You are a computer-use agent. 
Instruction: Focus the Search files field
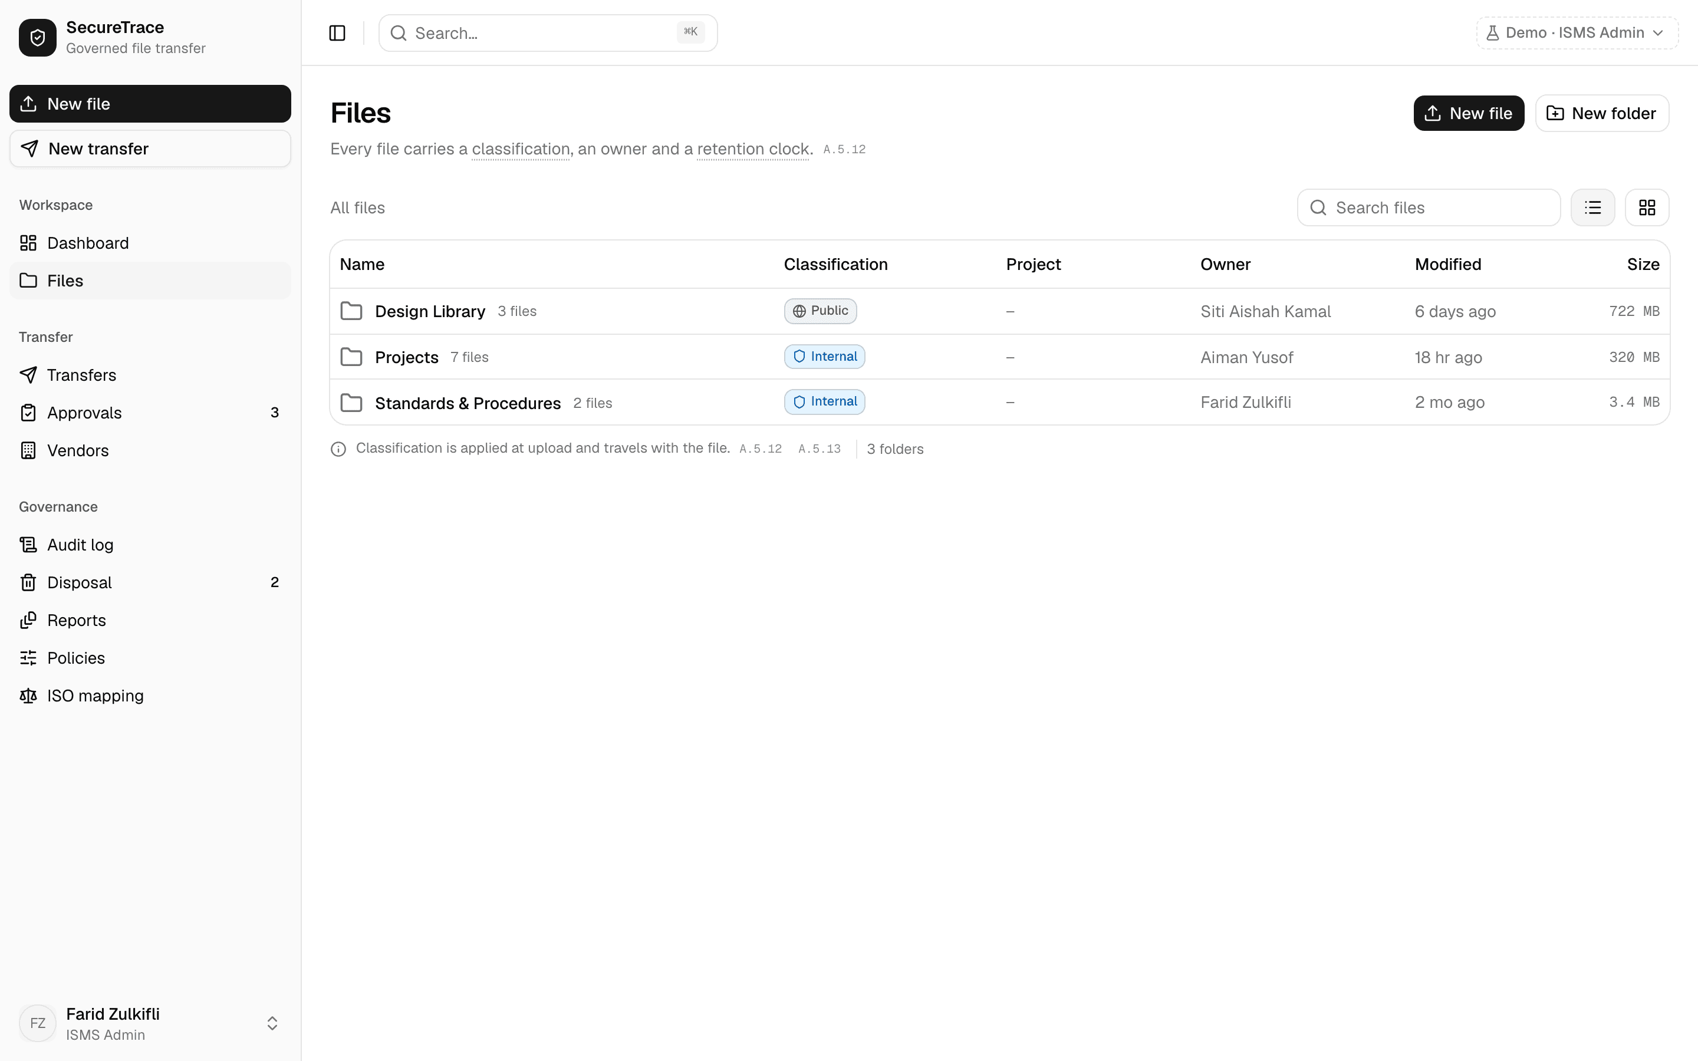[1429, 207]
